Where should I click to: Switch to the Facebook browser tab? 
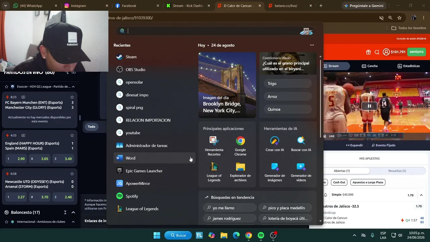[137, 6]
